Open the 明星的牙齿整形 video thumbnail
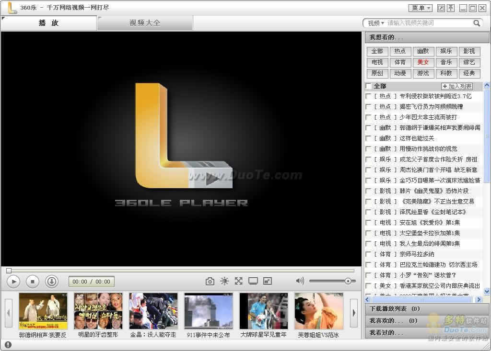The image size is (491, 351). tap(98, 311)
